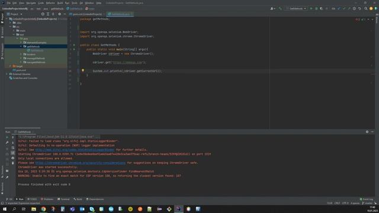
Task: Open Run panel gear settings
Action: coord(367,131)
